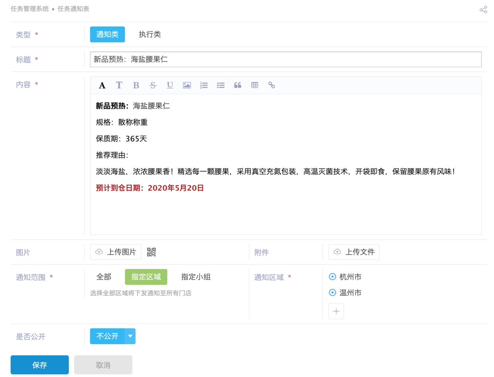Click the share icon at top right
This screenshot has width=494, height=377.
click(483, 9)
